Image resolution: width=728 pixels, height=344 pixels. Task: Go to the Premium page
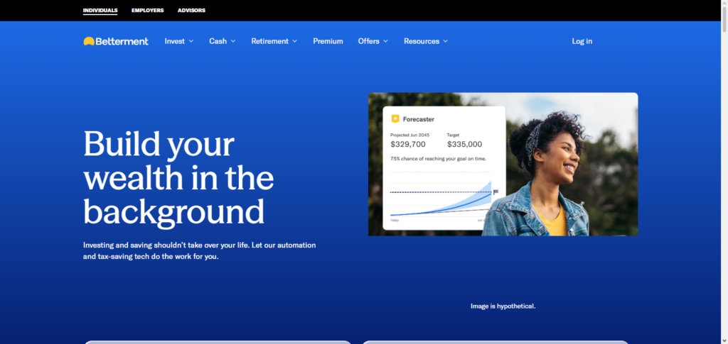328,41
